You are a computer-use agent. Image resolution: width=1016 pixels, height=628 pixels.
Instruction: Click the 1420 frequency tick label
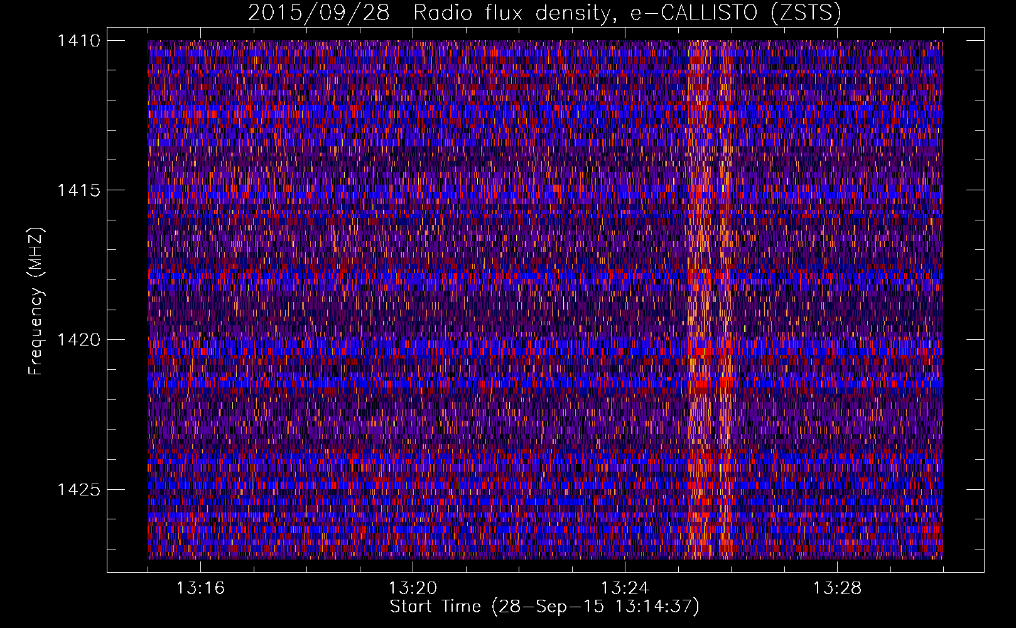pos(78,340)
